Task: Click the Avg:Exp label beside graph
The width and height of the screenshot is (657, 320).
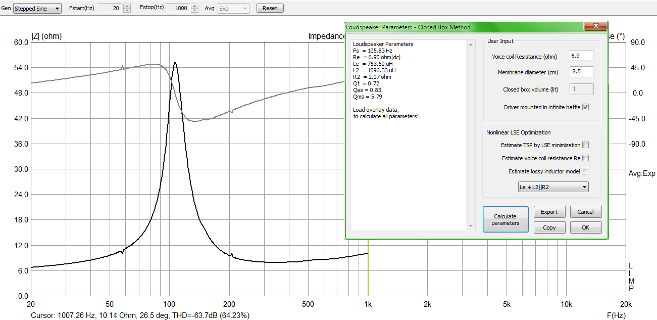Action: [642, 173]
